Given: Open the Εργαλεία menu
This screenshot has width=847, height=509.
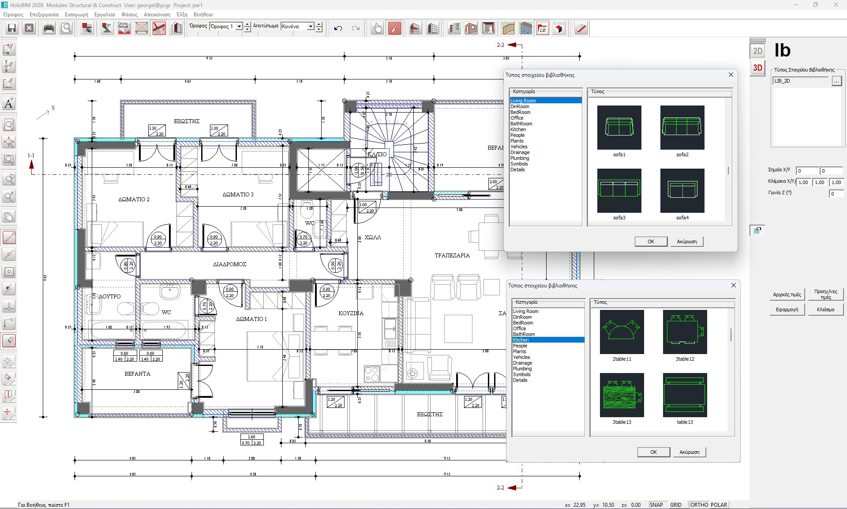Looking at the screenshot, I should coord(105,15).
